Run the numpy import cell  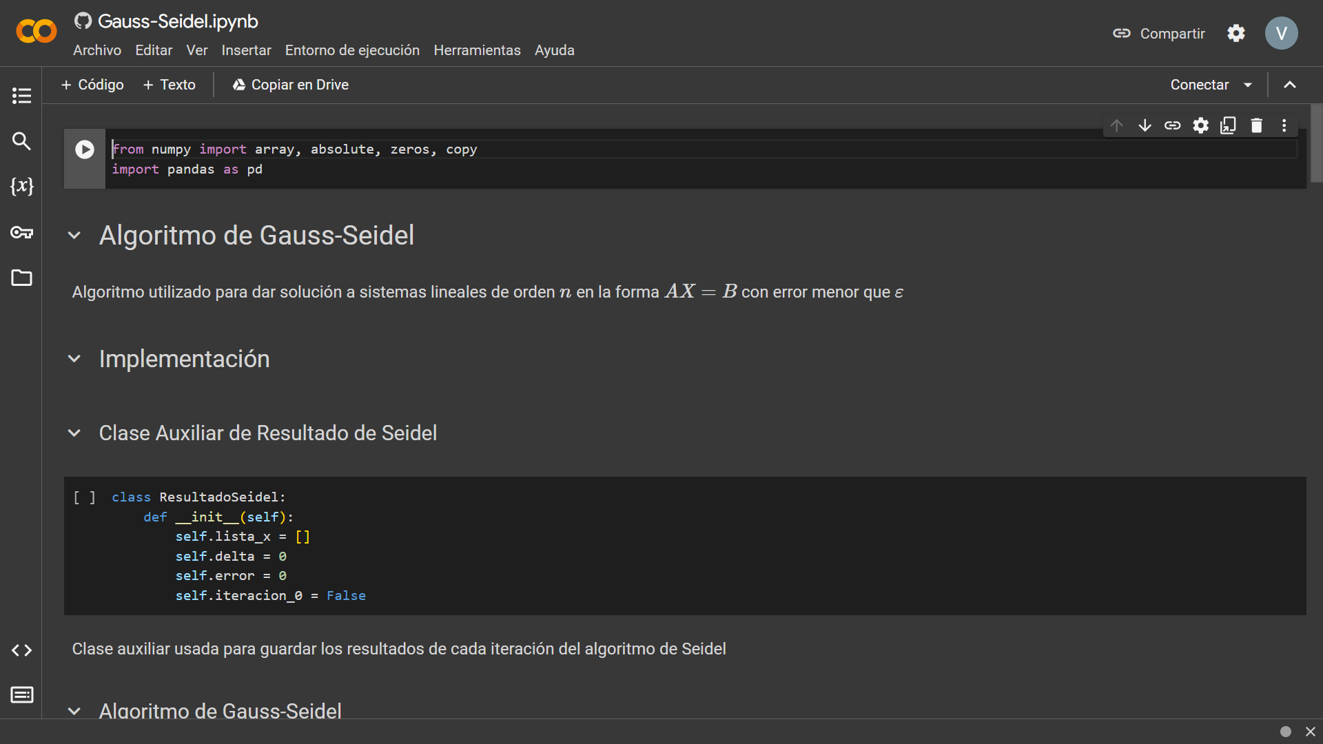click(85, 149)
